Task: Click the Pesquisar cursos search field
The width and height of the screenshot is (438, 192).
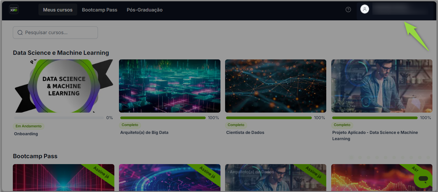Action: pos(55,32)
